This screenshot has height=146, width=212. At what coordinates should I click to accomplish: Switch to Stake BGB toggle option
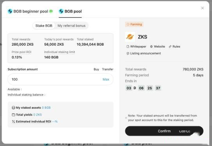pos(44,26)
